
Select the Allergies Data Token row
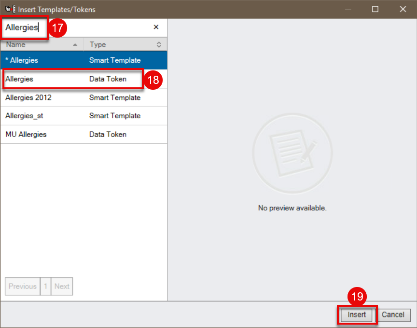pyautogui.click(x=72, y=79)
